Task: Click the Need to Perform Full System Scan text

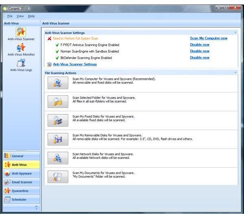Action: tap(76, 39)
